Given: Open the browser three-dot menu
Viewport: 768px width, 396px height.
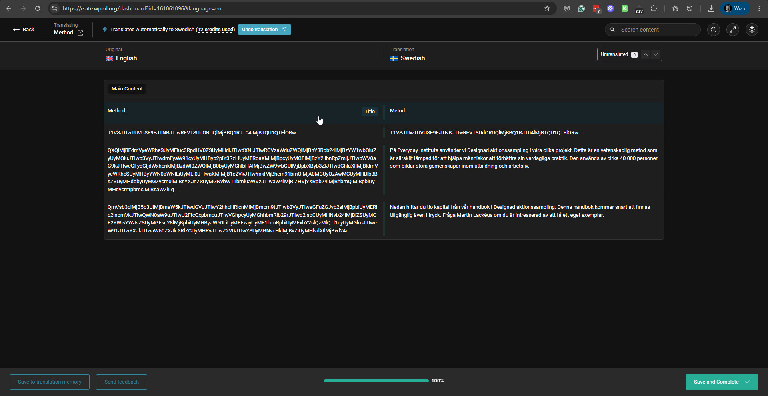Looking at the screenshot, I should coord(759,8).
